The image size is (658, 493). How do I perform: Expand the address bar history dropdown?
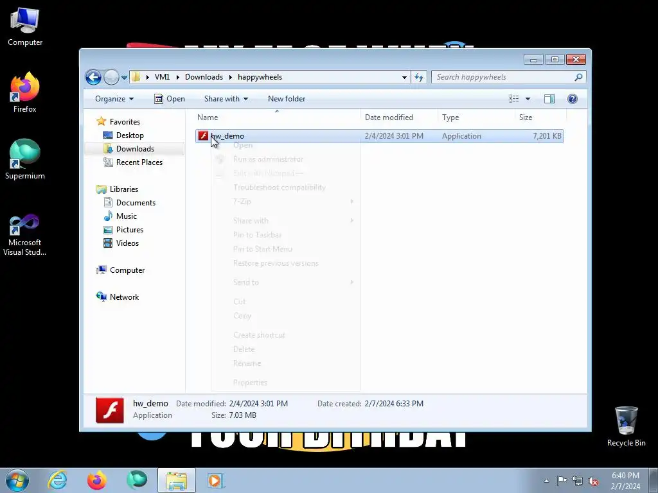404,77
